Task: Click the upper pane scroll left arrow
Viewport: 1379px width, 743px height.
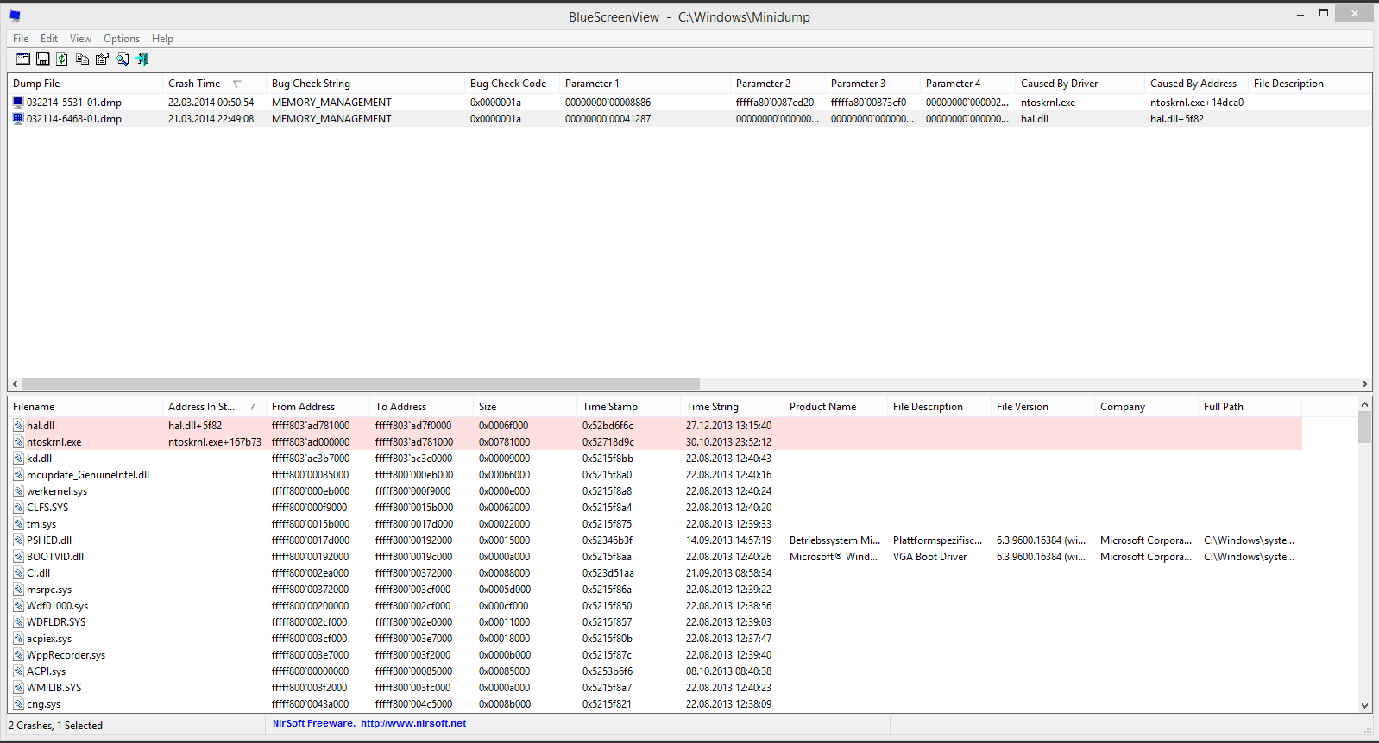Action: [x=15, y=384]
